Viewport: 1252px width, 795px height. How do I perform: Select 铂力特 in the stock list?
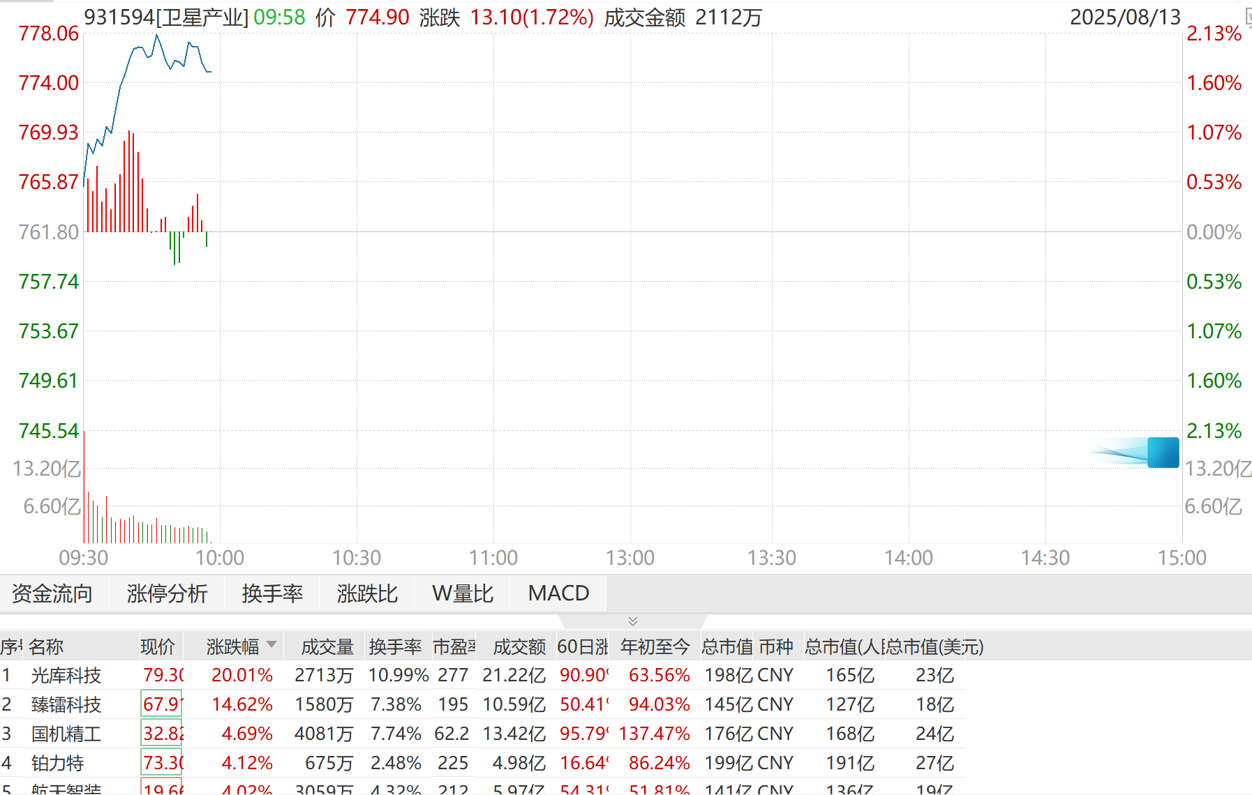[x=57, y=763]
